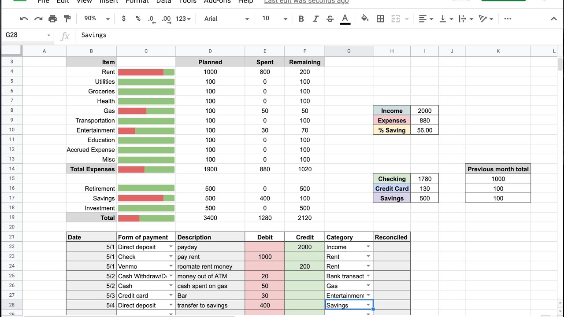Open the text rotation options
564x317 pixels.
pyautogui.click(x=486, y=18)
